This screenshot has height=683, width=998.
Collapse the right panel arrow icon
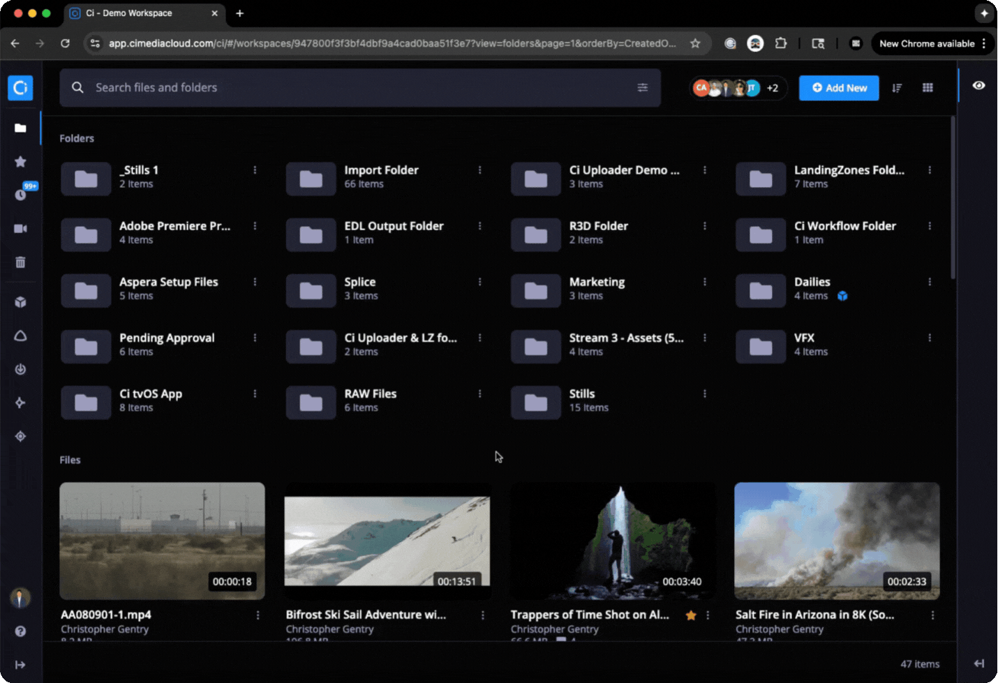[x=979, y=663]
